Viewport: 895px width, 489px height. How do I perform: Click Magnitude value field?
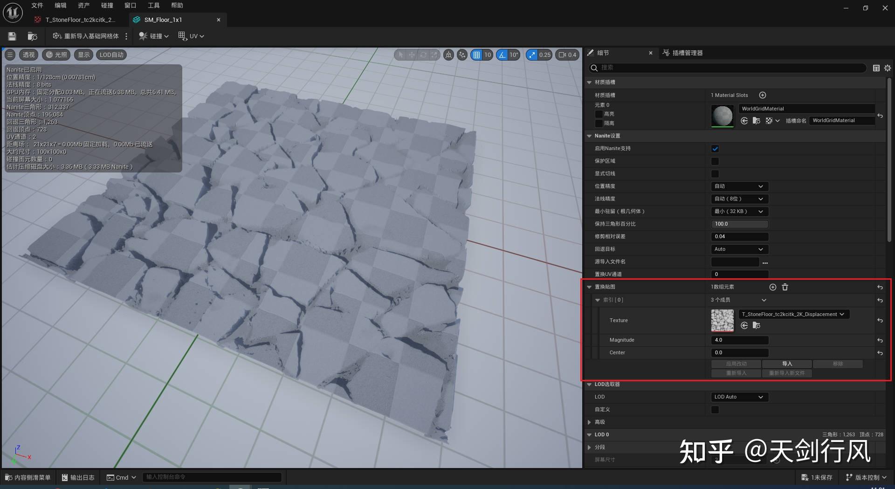point(739,340)
